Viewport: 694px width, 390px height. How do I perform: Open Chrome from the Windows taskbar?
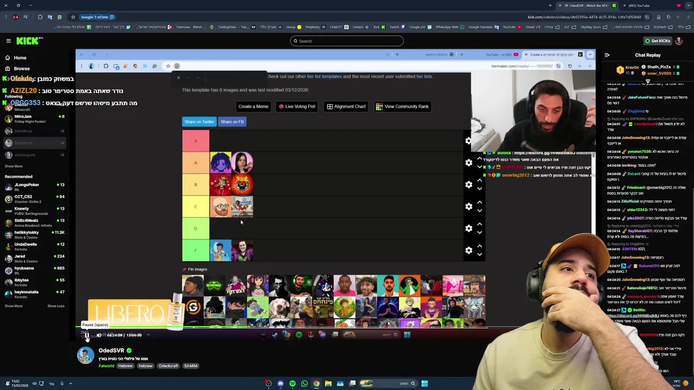click(316, 383)
